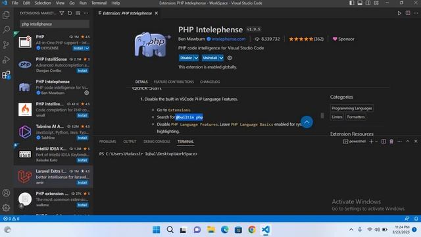Open the Extensions view icon
The image size is (421, 237).
pyautogui.click(x=6, y=74)
